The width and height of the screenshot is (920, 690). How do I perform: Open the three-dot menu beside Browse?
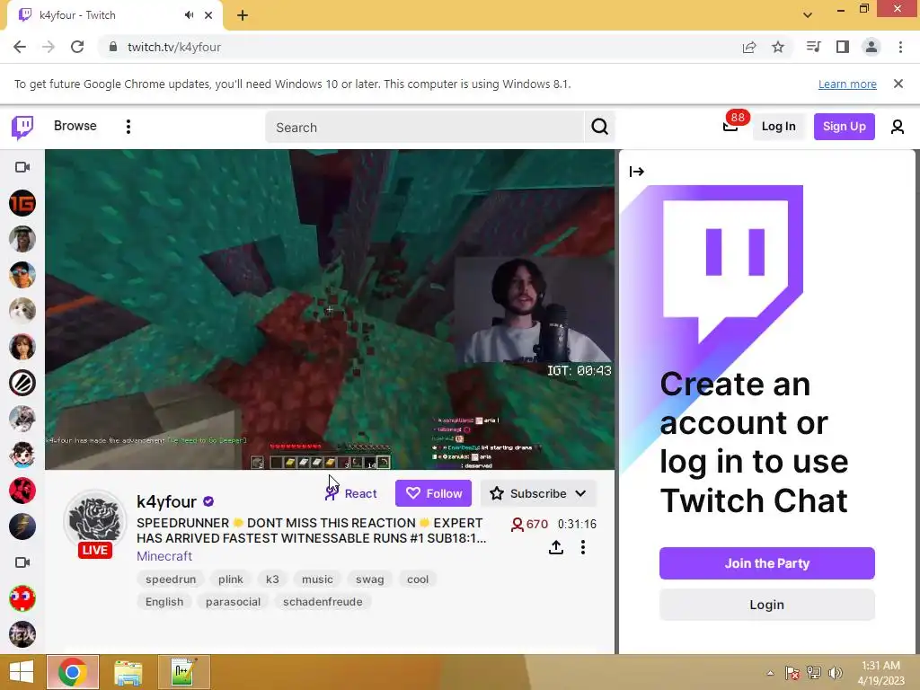pyautogui.click(x=128, y=127)
